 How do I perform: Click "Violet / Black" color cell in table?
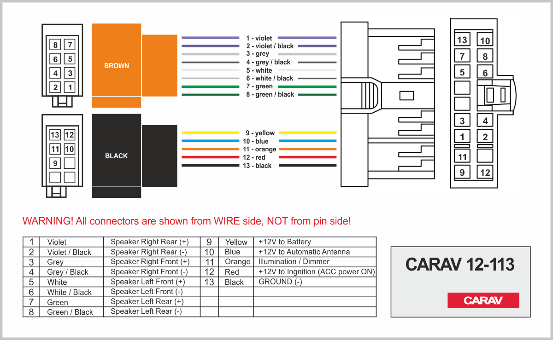(71, 252)
